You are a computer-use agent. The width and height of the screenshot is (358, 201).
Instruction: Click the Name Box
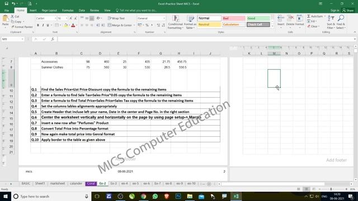pos(12,39)
